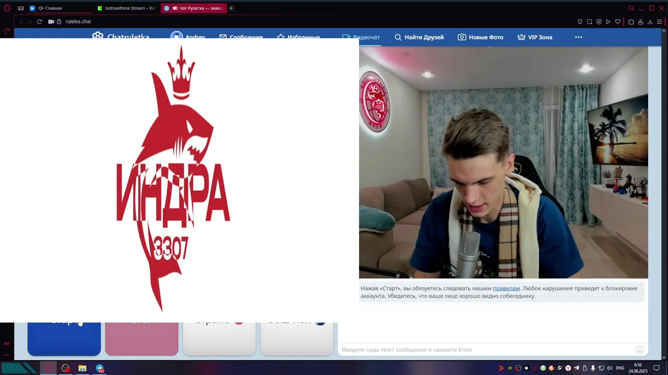The width and height of the screenshot is (668, 375).
Task: Open the player arrow icon in toolbar
Action: pos(608,22)
